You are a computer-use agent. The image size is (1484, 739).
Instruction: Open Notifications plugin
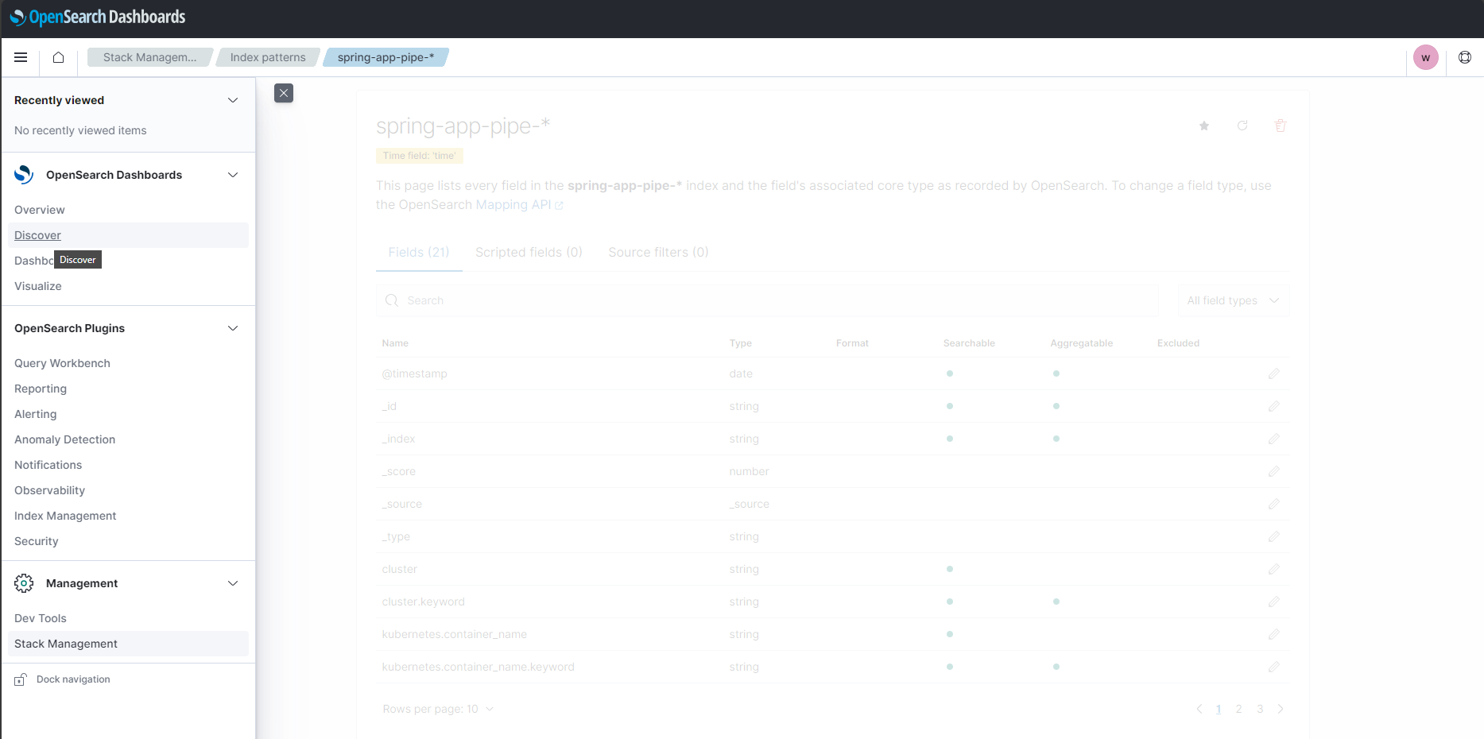point(48,465)
